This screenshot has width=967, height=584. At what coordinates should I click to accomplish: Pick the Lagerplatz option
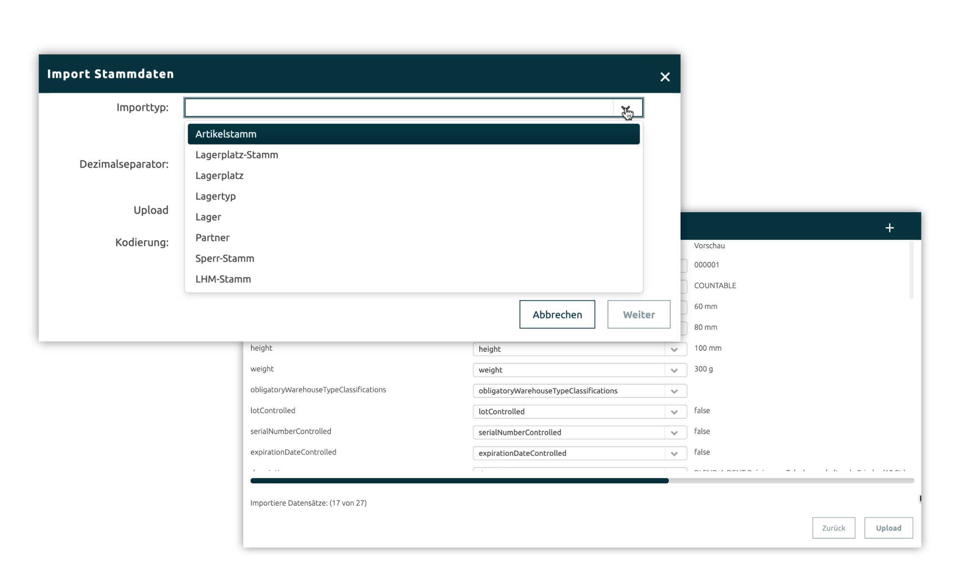click(x=219, y=176)
